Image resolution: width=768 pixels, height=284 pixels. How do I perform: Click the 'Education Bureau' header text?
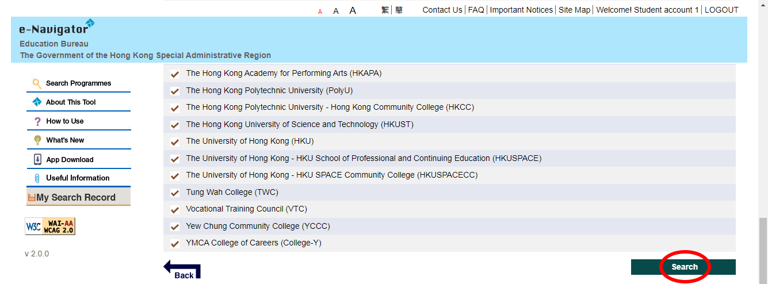(54, 44)
